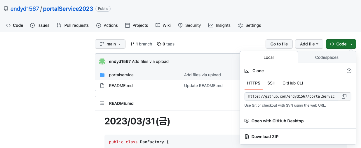Switch to the Code tab
This screenshot has height=148, width=361.
15,25
